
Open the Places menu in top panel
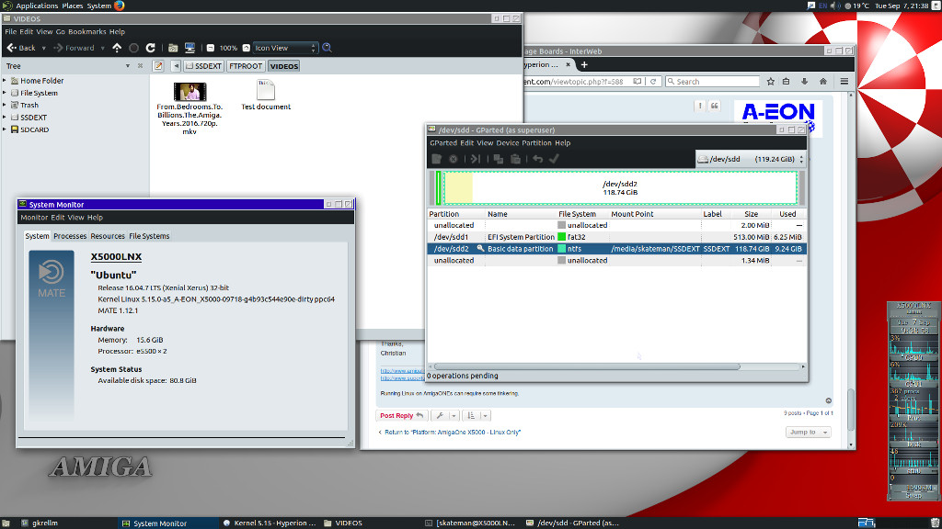(x=72, y=6)
